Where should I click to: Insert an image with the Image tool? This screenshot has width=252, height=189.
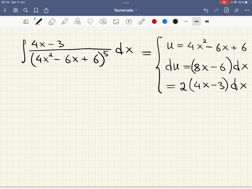tap(116, 22)
